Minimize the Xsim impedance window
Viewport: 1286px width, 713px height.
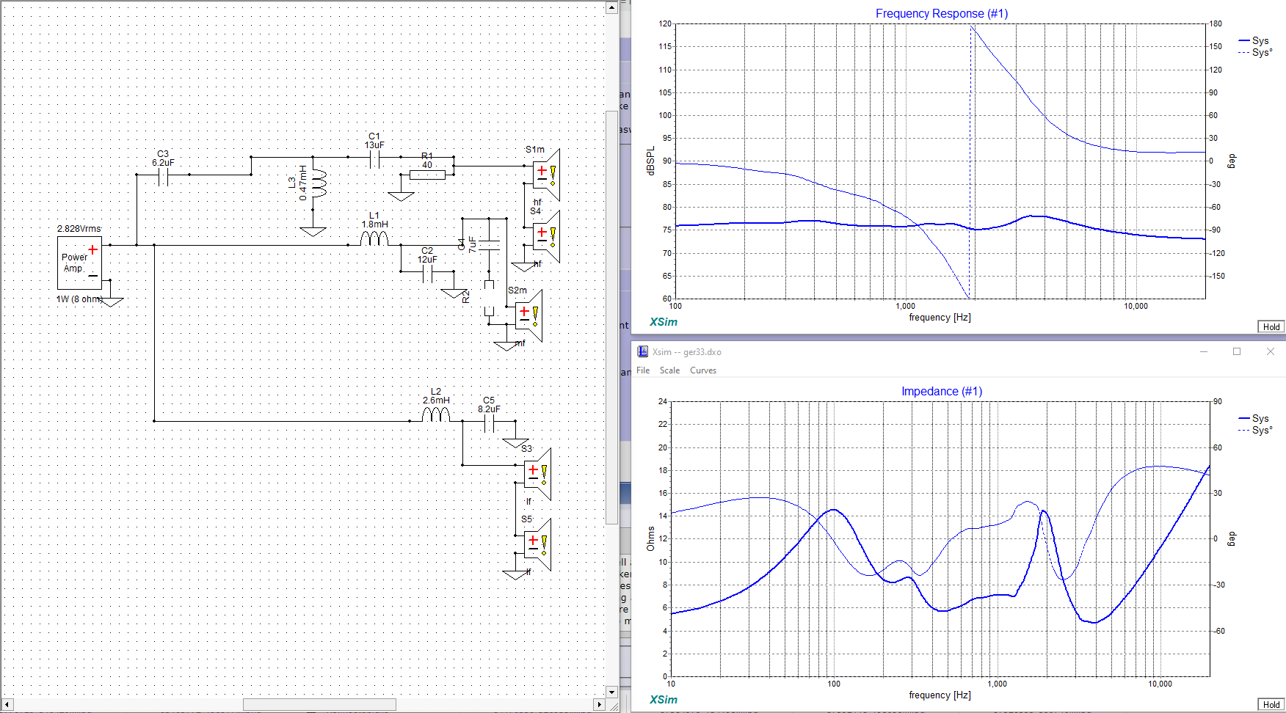[x=1204, y=351]
